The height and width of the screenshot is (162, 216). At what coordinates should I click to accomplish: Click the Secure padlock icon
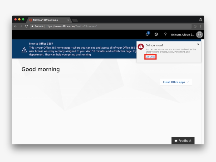click(32, 26)
